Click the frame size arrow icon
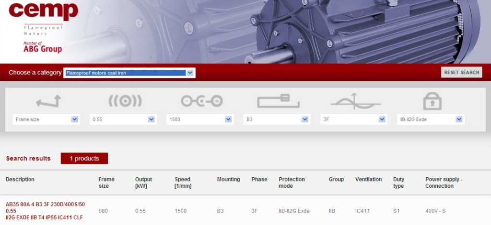This screenshot has width=491, height=225. tap(48, 101)
